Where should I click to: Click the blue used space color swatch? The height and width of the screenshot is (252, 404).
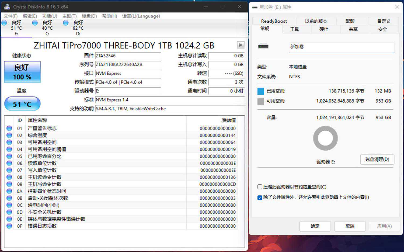261,91
